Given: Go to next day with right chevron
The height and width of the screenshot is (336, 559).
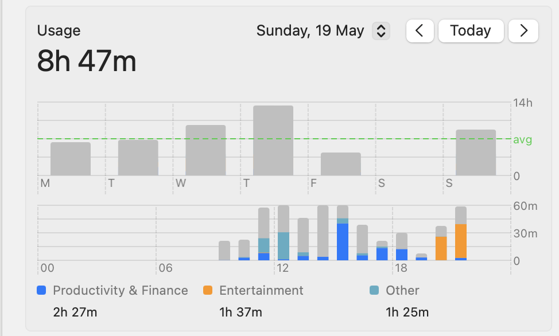Looking at the screenshot, I should click(523, 31).
